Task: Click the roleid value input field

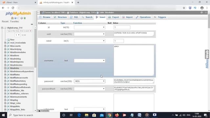Action: click(x=119, y=41)
